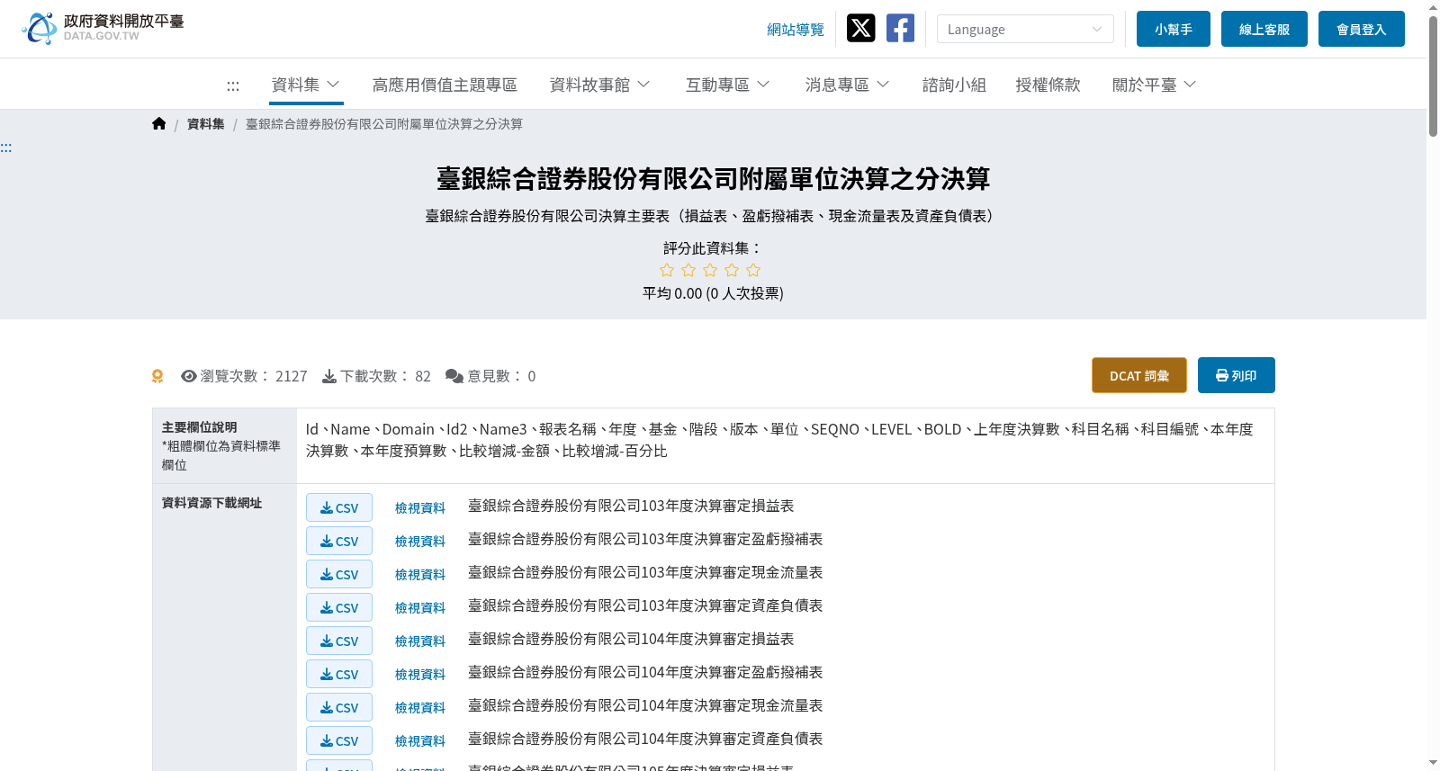Click the 小幫手 button
Screen dimensions: 1440x771
coord(1174,29)
